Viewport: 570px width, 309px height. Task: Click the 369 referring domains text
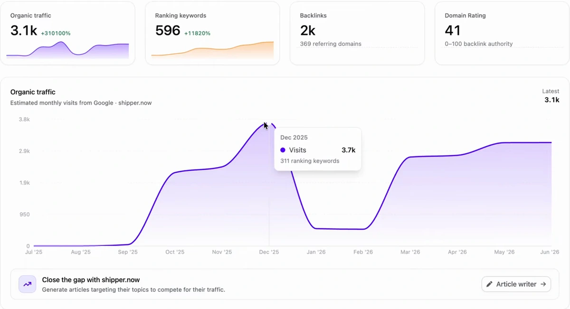pyautogui.click(x=331, y=44)
